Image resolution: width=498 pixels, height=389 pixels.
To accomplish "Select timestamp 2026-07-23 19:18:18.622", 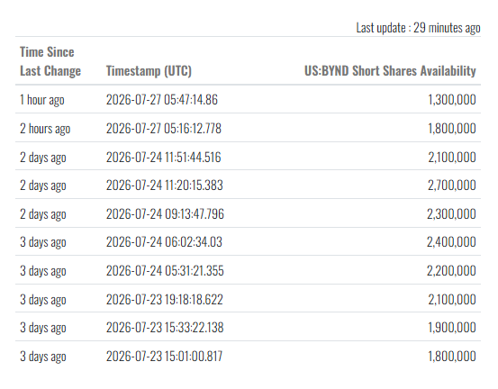I will coord(165,299).
